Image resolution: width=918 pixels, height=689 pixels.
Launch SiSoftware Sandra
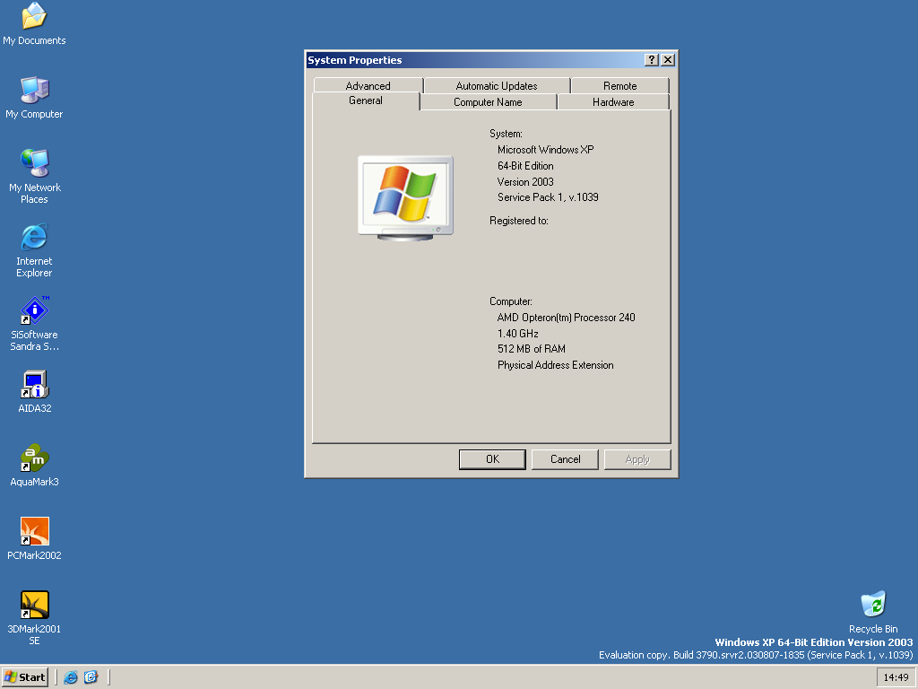click(x=34, y=314)
